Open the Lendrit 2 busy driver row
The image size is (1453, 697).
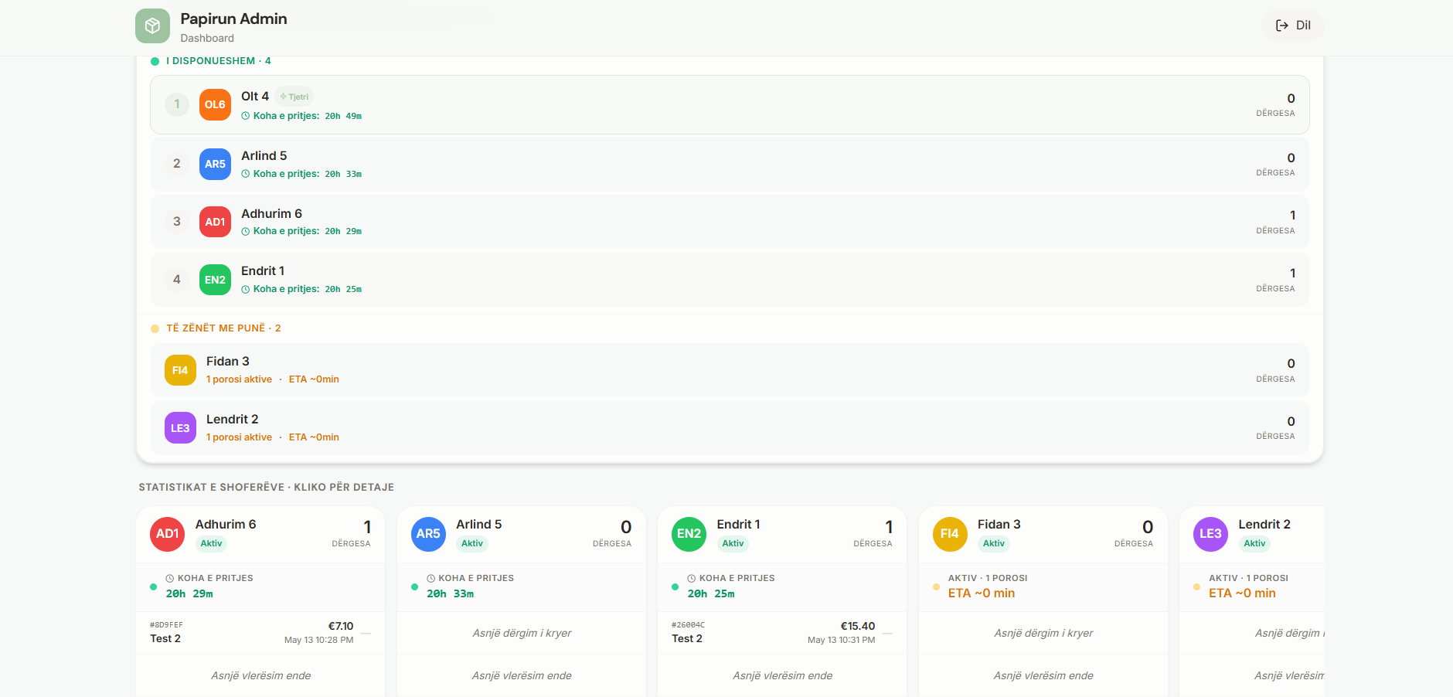point(730,428)
